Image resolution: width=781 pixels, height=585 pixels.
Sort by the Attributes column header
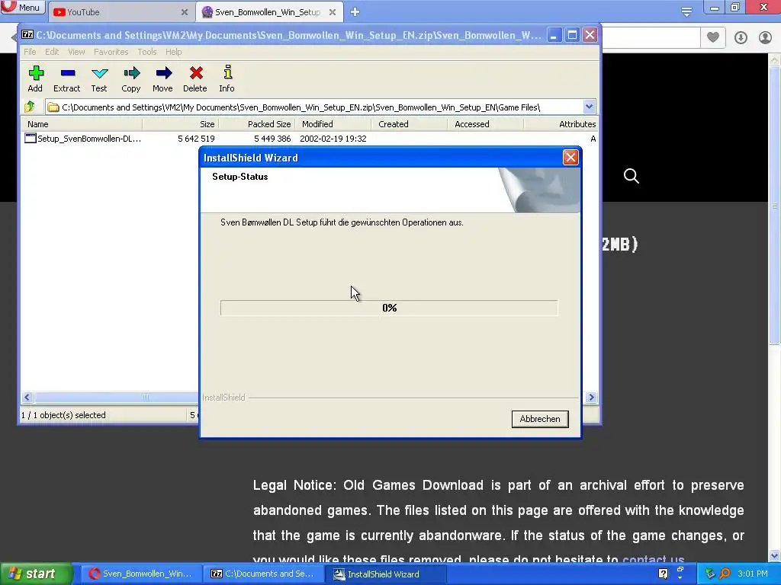561,124
